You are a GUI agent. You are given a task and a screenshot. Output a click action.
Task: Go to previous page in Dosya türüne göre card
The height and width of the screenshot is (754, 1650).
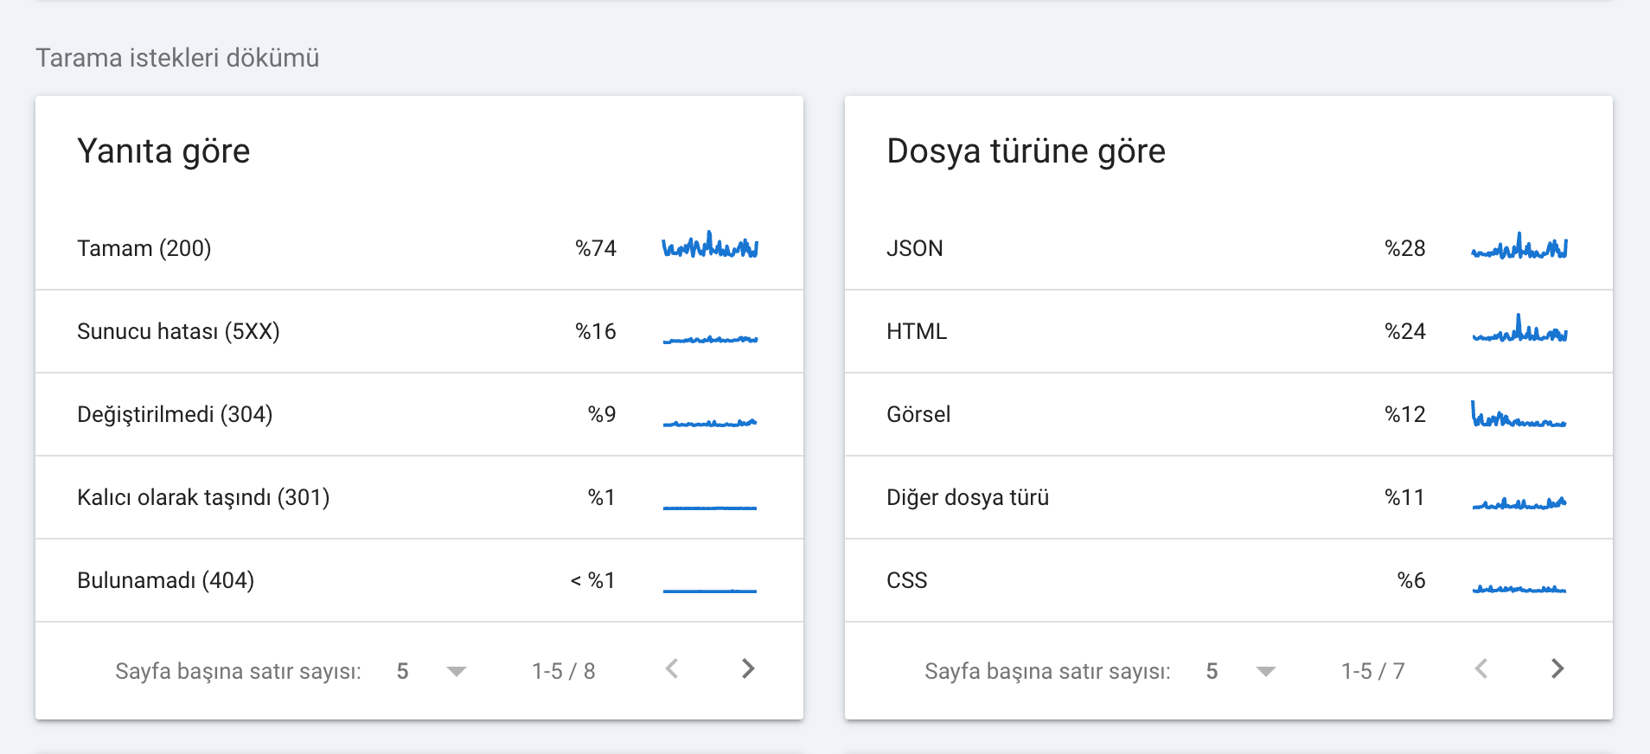click(x=1481, y=669)
